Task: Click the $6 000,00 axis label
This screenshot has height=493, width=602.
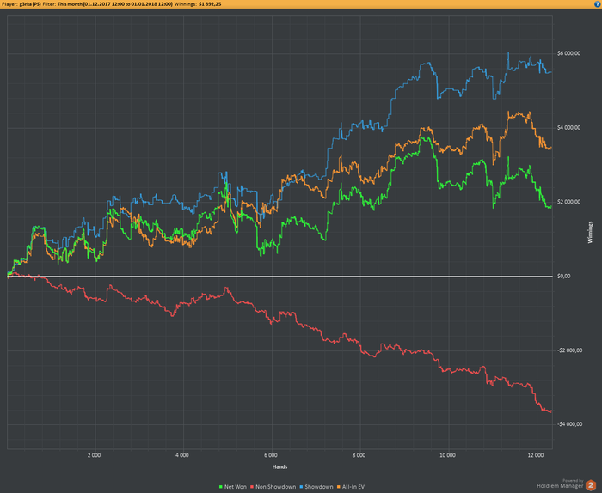Action: tap(568, 53)
